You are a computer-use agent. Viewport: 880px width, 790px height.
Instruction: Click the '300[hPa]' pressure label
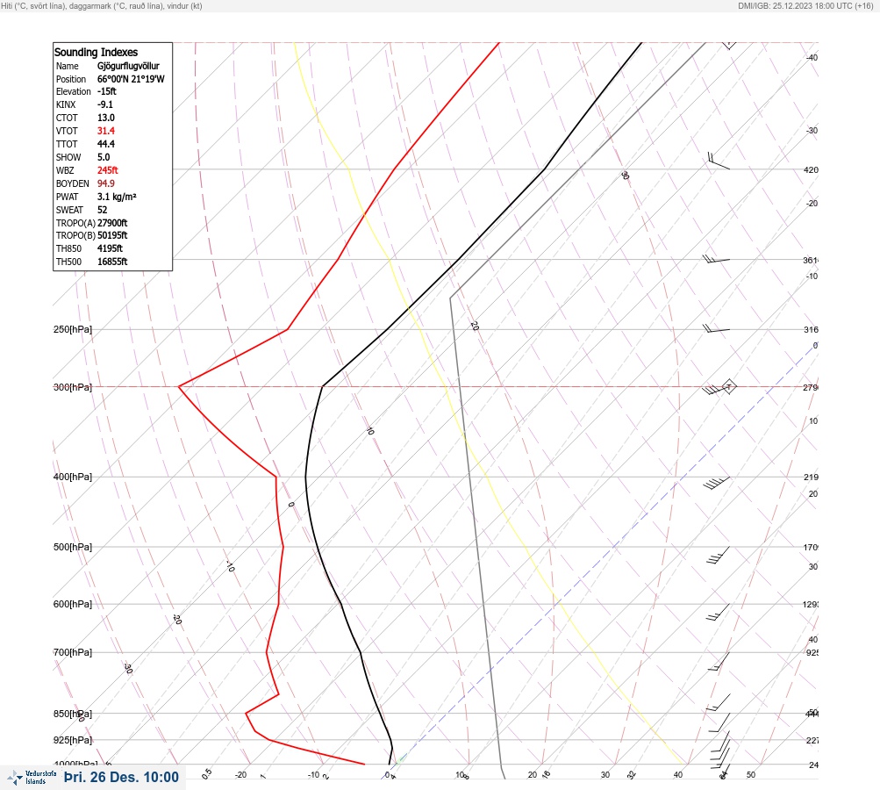[73, 387]
